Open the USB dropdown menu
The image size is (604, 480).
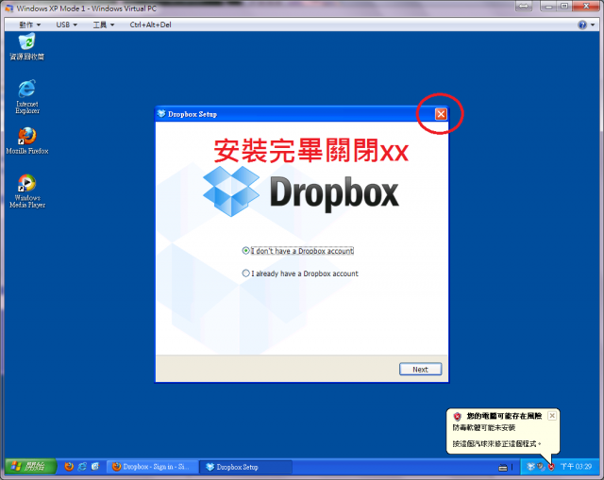66,25
